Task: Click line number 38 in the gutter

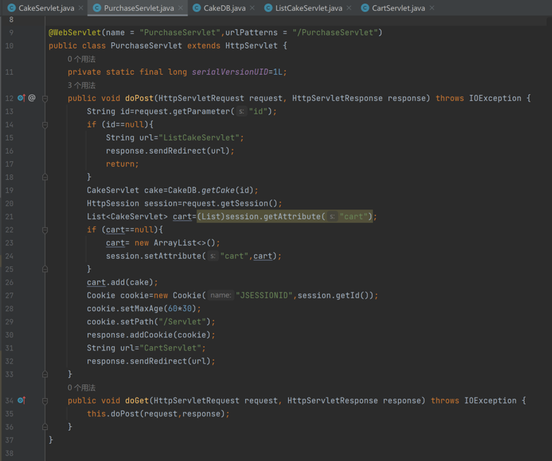Action: pos(9,453)
